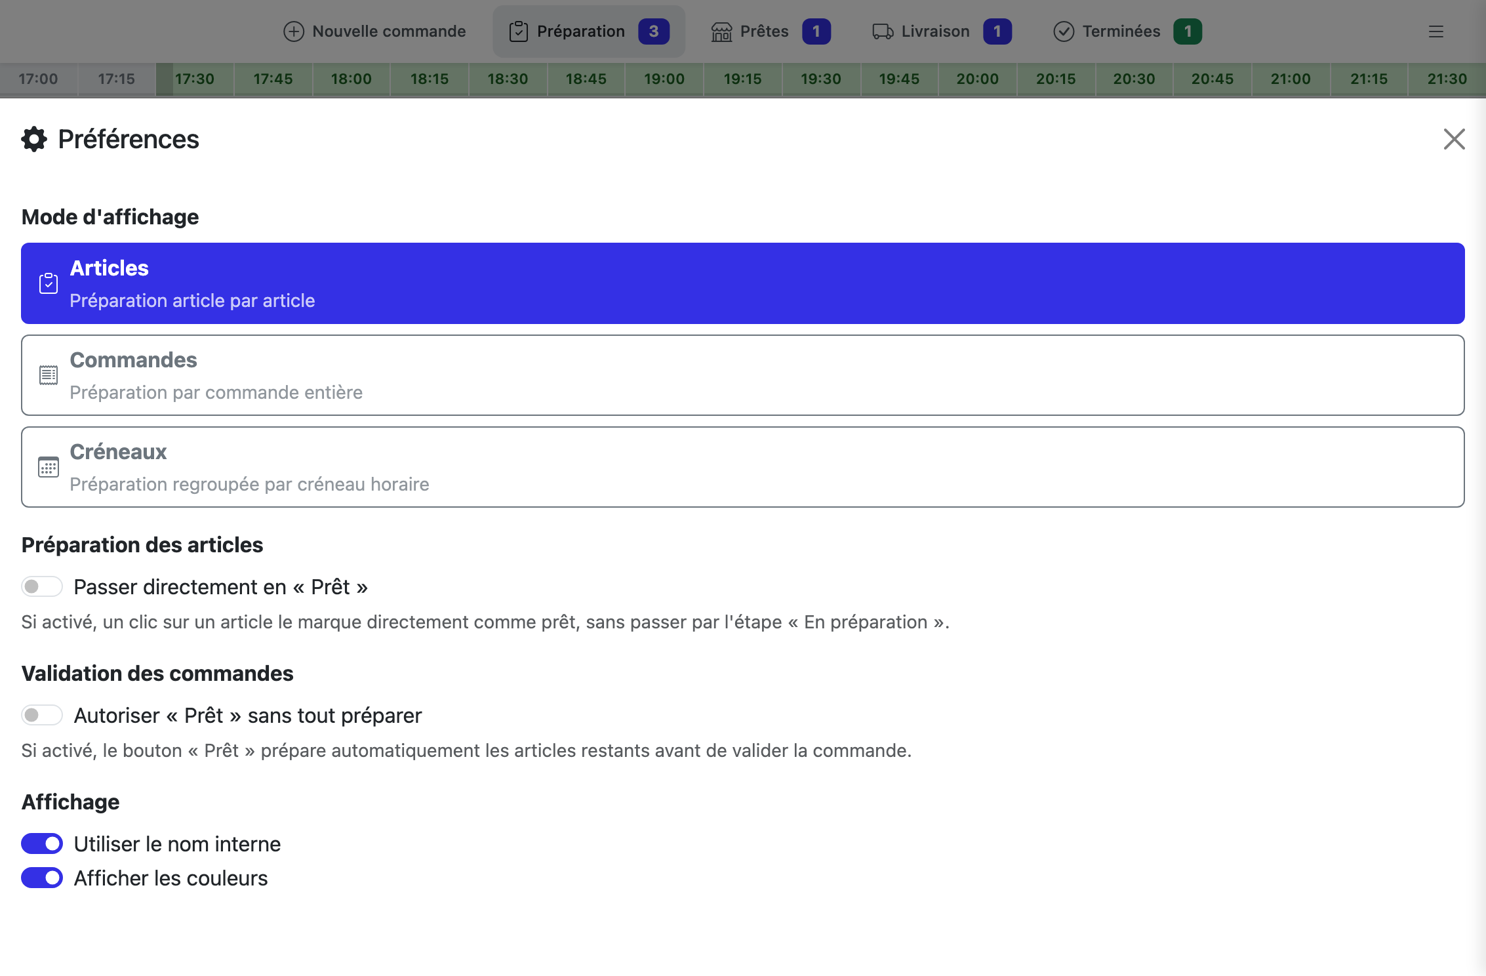The height and width of the screenshot is (976, 1486).
Task: Click the Prêtes count badge
Action: [x=816, y=31]
